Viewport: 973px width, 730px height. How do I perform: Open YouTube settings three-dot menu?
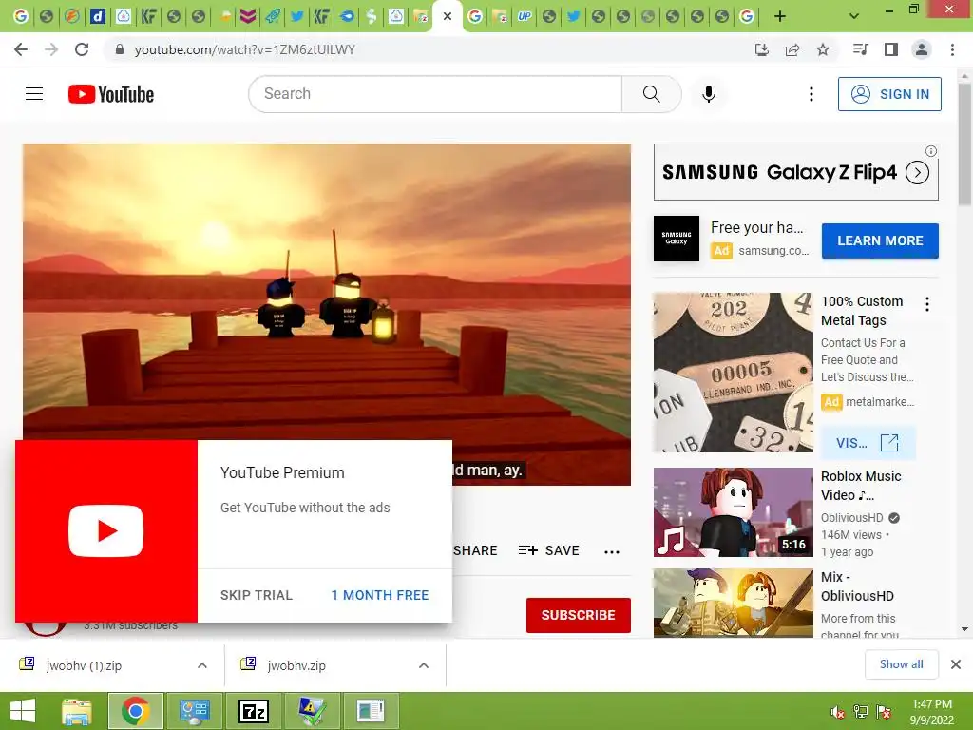(811, 94)
